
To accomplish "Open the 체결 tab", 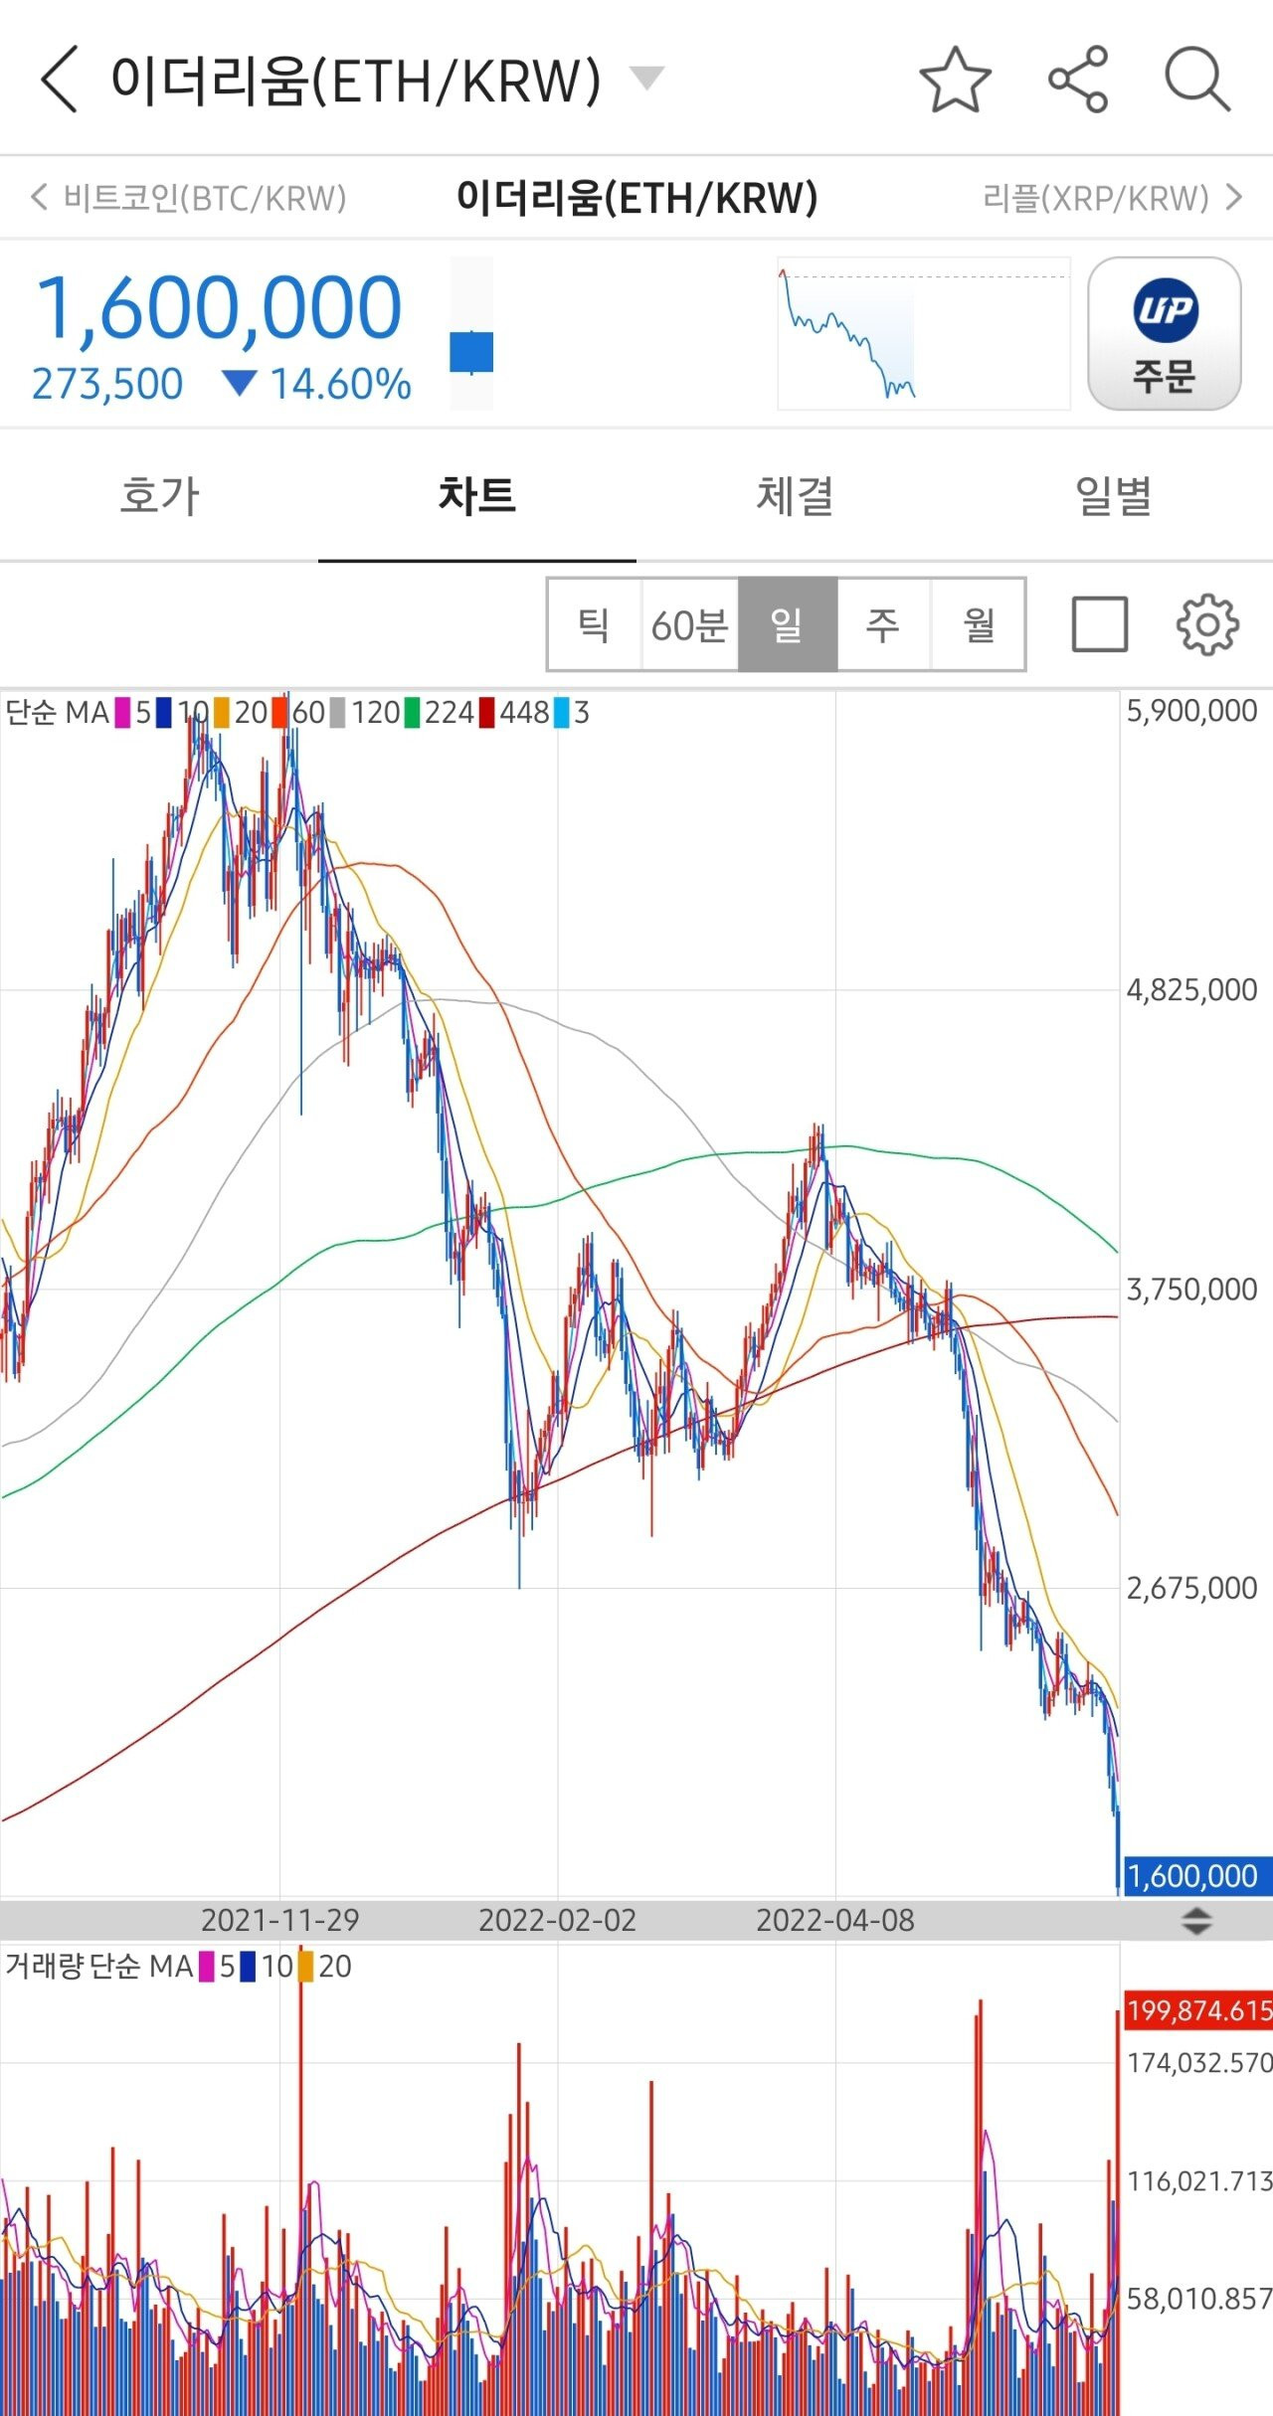I will pyautogui.click(x=795, y=495).
